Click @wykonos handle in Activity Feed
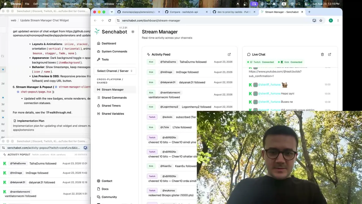The image size is (362, 204). click(169, 190)
